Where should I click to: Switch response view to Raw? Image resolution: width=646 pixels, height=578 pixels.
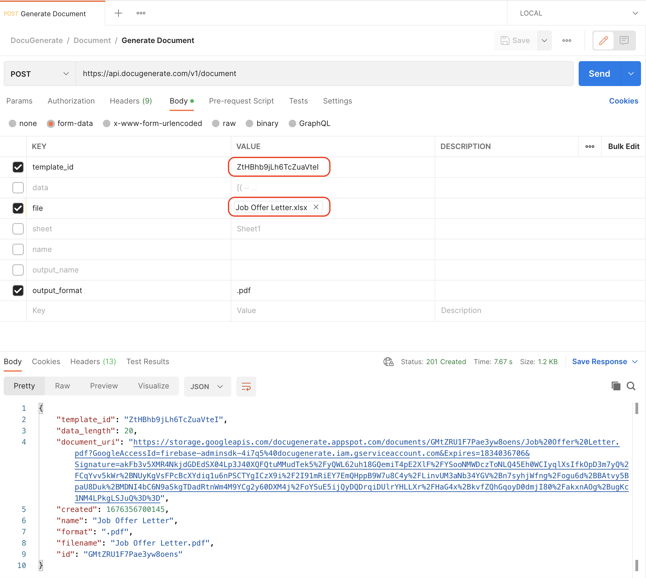(x=62, y=386)
